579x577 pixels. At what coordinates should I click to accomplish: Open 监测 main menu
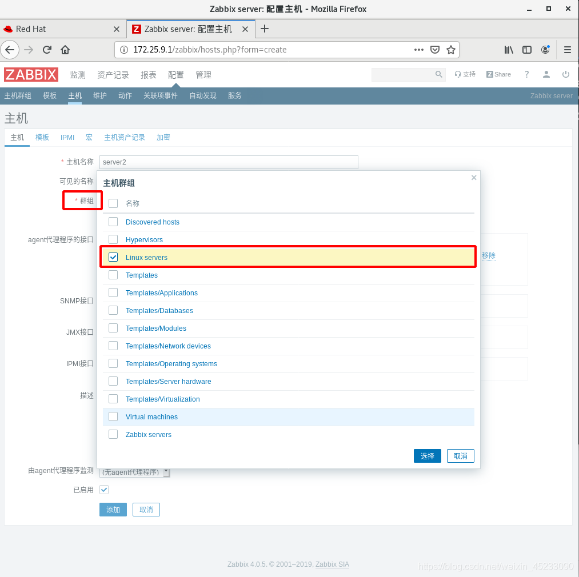[78, 75]
